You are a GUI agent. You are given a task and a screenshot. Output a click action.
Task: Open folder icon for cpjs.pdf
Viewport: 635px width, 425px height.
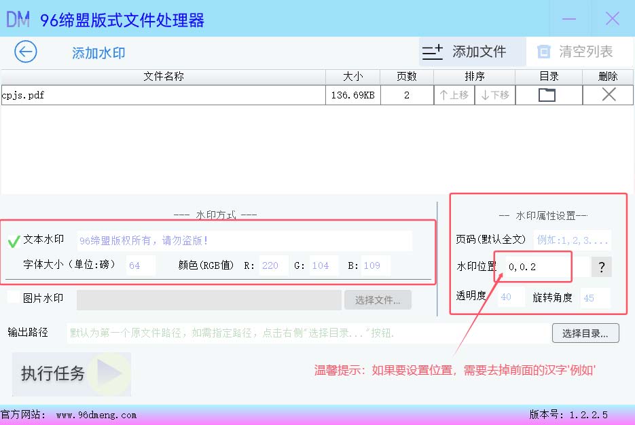547,95
